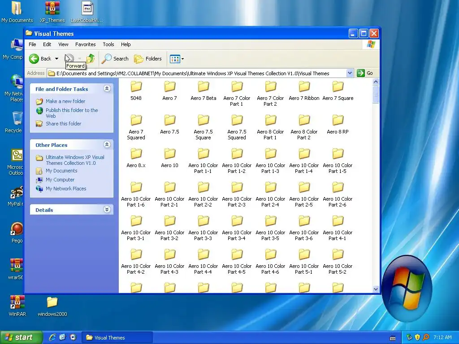Expand the Address bar dropdown arrow
The image size is (459, 344).
coord(350,73)
